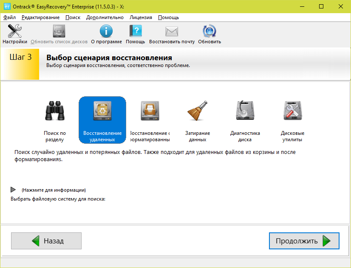Click the Шаг 3 step label
This screenshot has width=351, height=268.
pyautogui.click(x=20, y=57)
